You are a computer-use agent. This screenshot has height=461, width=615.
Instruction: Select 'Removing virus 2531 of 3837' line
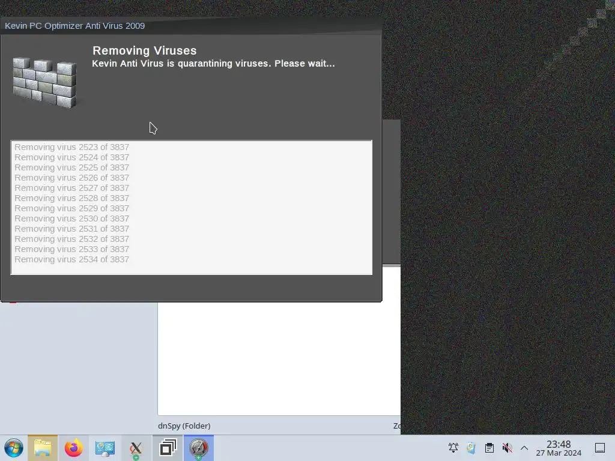[72, 229]
